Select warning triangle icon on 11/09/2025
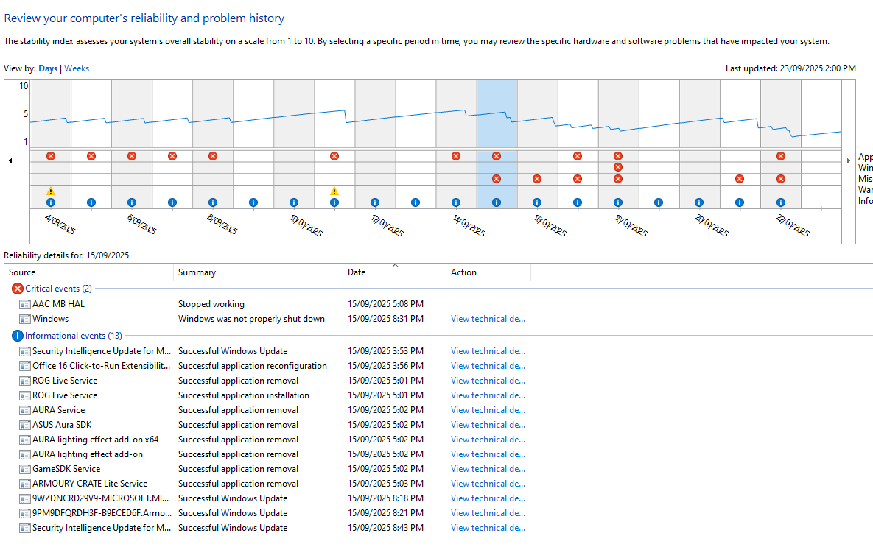Viewport: 873px width, 547px height. 334,191
